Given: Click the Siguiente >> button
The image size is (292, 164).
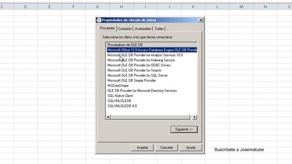Looking at the screenshot, I should tap(184, 129).
